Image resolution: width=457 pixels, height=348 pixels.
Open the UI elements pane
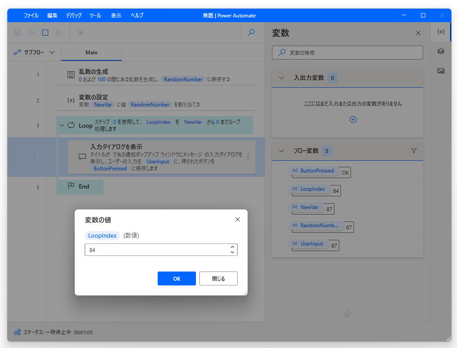tap(440, 51)
